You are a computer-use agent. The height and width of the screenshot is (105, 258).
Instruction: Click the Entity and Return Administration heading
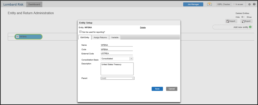coord(31,13)
